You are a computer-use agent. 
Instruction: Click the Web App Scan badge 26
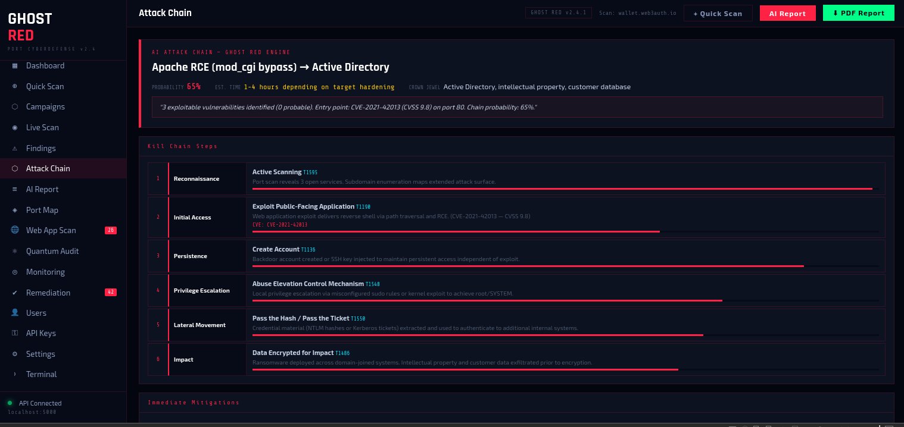pyautogui.click(x=111, y=230)
